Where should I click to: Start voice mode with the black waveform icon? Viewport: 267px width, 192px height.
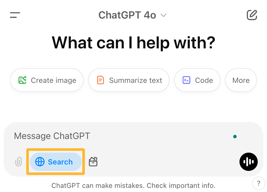pos(248,162)
